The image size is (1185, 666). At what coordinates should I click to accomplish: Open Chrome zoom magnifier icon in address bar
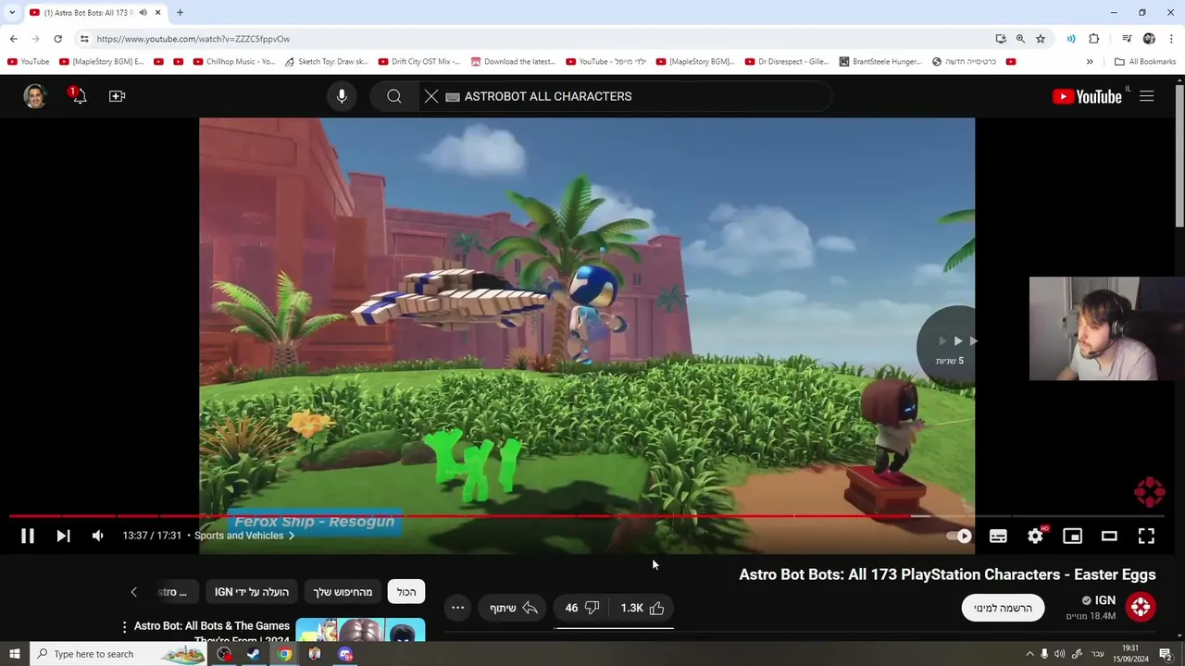(1020, 39)
